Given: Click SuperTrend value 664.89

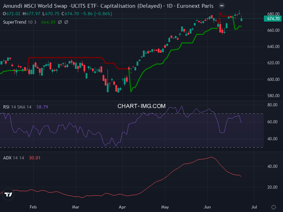Looking at the screenshot, I should pyautogui.click(x=48, y=22).
